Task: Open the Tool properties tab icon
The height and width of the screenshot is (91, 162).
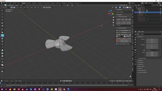Action: coord(135,35)
